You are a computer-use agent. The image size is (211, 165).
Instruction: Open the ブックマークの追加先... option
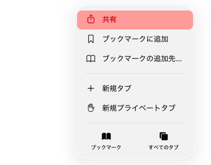(x=142, y=59)
